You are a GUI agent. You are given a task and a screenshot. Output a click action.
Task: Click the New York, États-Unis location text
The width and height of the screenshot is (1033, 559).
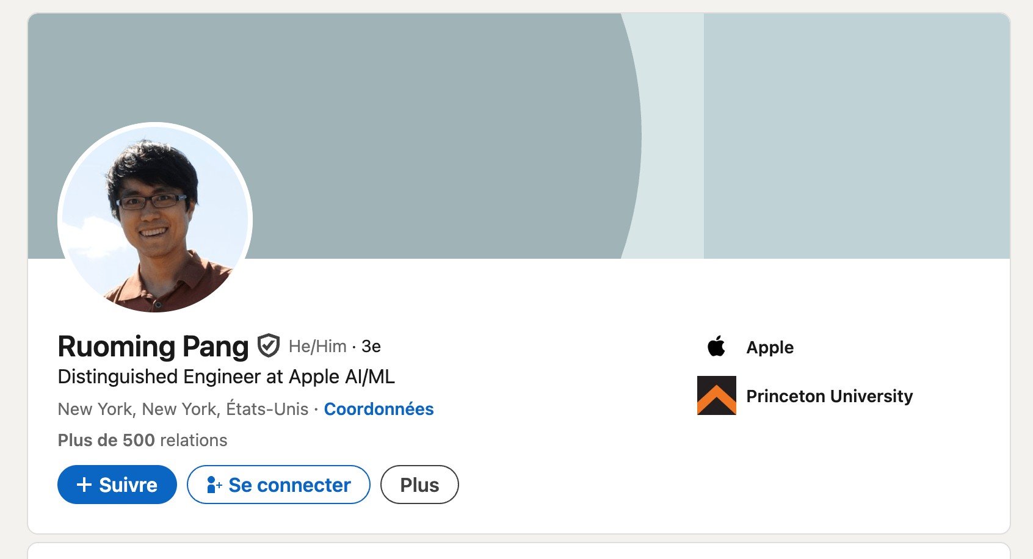pos(183,409)
